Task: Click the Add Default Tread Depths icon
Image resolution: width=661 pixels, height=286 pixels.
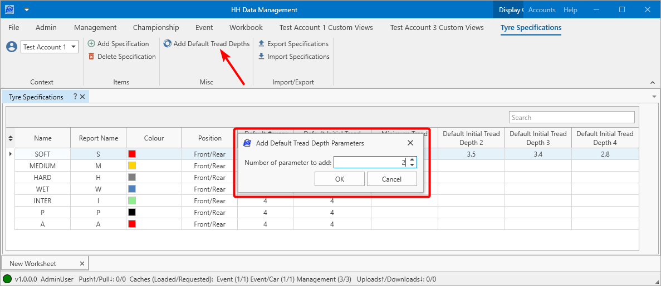Action: [x=168, y=44]
